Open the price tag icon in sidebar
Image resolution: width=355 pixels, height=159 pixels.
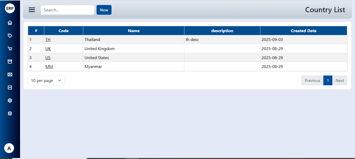[x=10, y=36]
